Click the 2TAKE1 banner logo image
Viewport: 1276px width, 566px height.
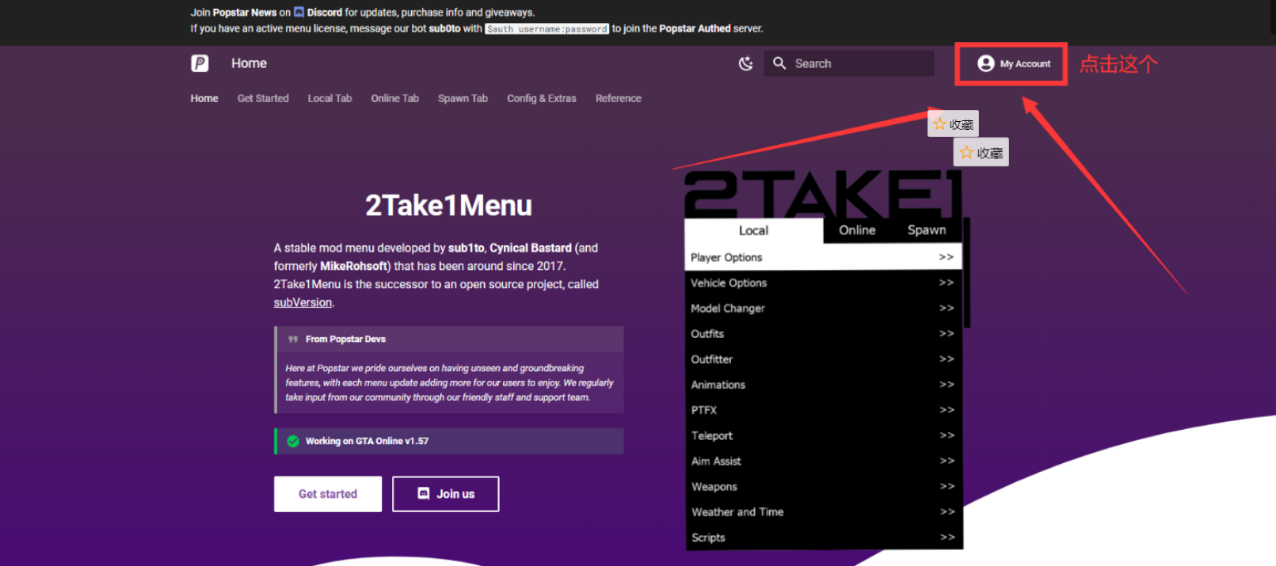823,195
